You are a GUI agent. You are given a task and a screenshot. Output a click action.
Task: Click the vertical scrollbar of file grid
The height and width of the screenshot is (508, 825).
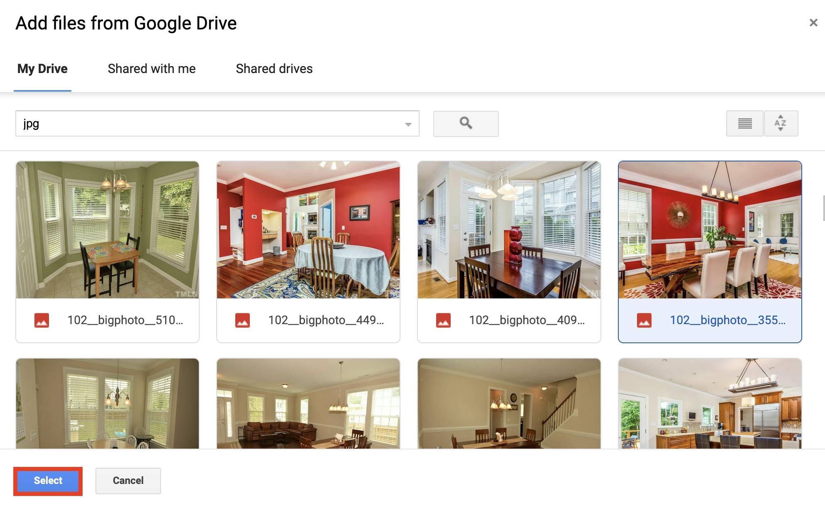point(823,208)
